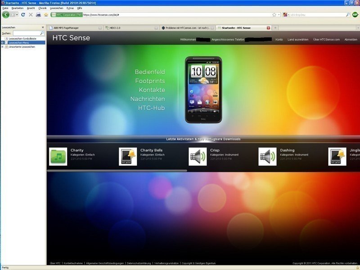
Task: Open HTC-Hub from the phone menu
Action: click(152, 108)
